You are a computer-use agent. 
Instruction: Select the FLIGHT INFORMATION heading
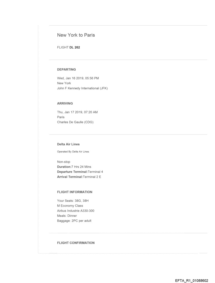[x=75, y=192]
